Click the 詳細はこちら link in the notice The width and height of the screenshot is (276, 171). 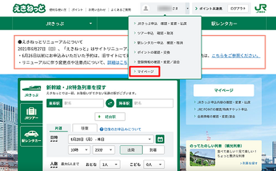click(118, 63)
